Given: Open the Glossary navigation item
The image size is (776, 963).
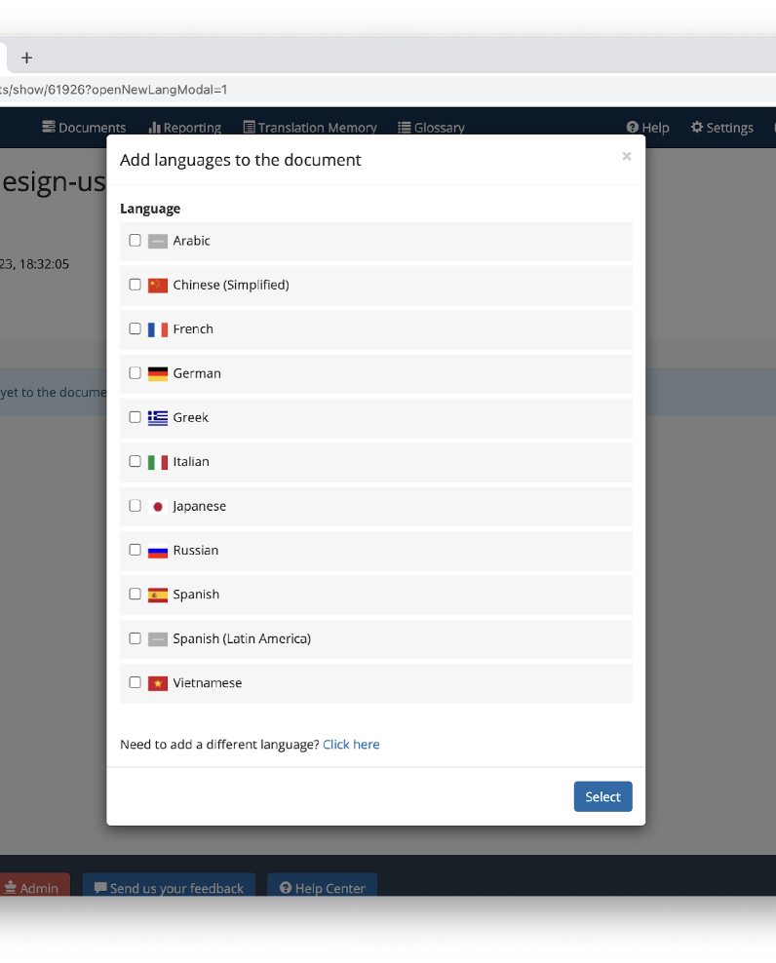Looking at the screenshot, I should pos(431,127).
